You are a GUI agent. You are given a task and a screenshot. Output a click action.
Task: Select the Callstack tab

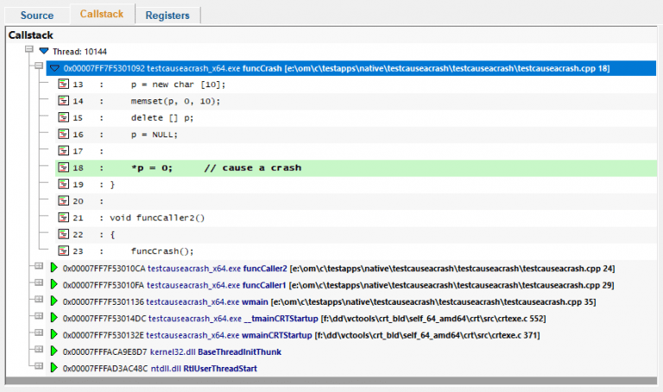[101, 14]
